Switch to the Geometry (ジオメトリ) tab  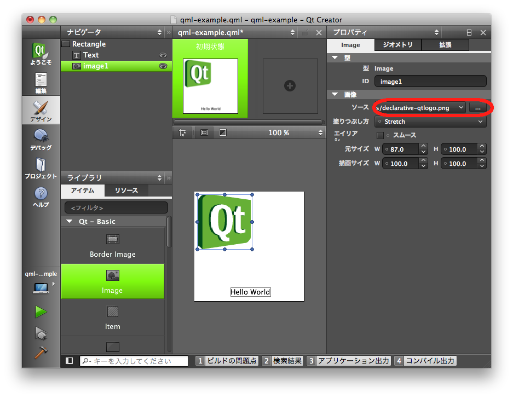coord(397,45)
